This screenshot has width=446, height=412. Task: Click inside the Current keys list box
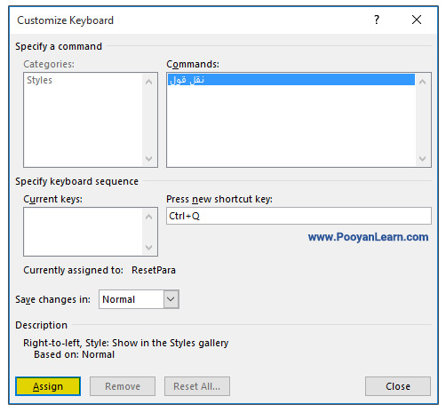84,232
